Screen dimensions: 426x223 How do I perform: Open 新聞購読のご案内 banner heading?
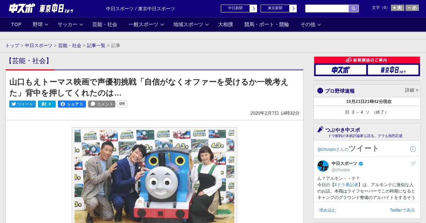pos(367,60)
